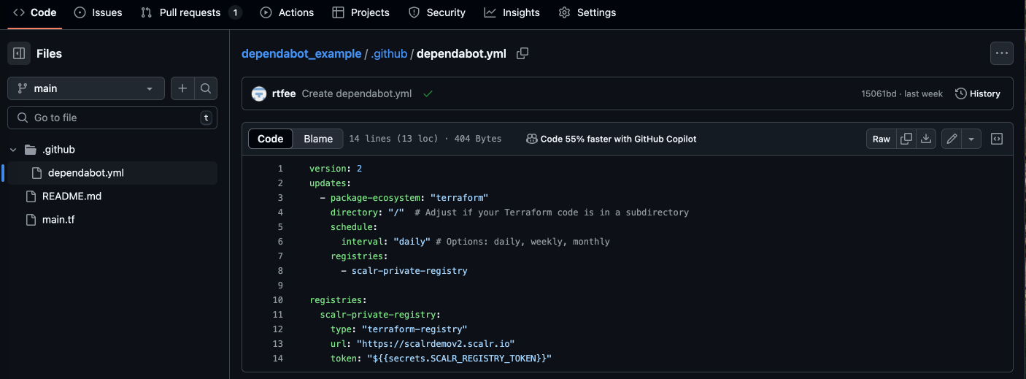Screen dimensions: 1026x379
Task: Open the main branch selector dropdown
Action: click(86, 88)
